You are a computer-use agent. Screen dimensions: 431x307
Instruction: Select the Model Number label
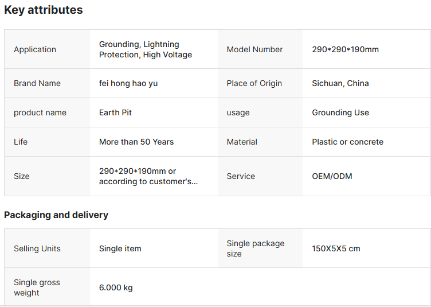(x=254, y=49)
